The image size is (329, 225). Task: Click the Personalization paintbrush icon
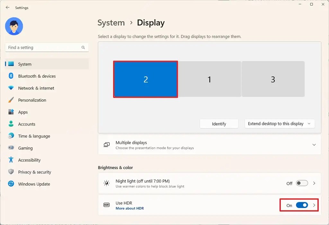point(11,100)
